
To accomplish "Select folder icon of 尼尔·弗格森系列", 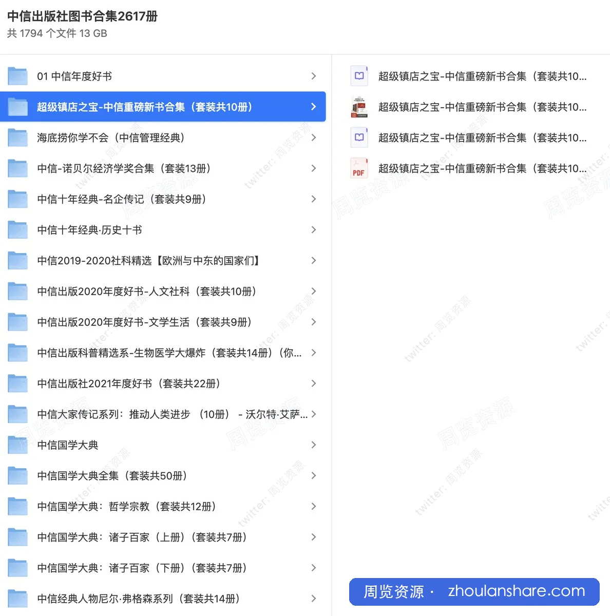I will click(17, 599).
